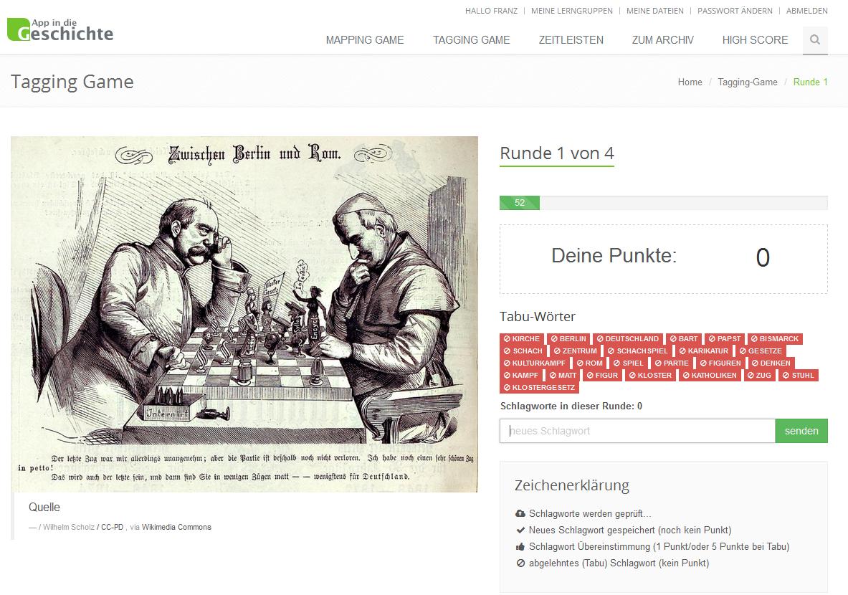Image resolution: width=848 pixels, height=595 pixels.
Task: Open the Mapping Game menu
Action: pos(365,40)
